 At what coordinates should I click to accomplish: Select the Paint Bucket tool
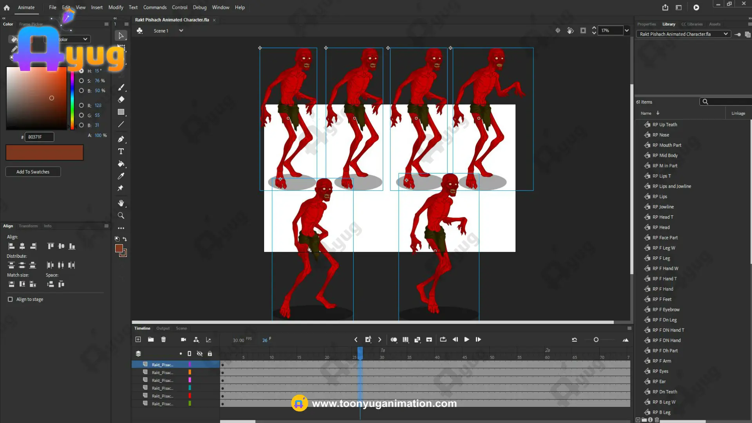tap(121, 164)
